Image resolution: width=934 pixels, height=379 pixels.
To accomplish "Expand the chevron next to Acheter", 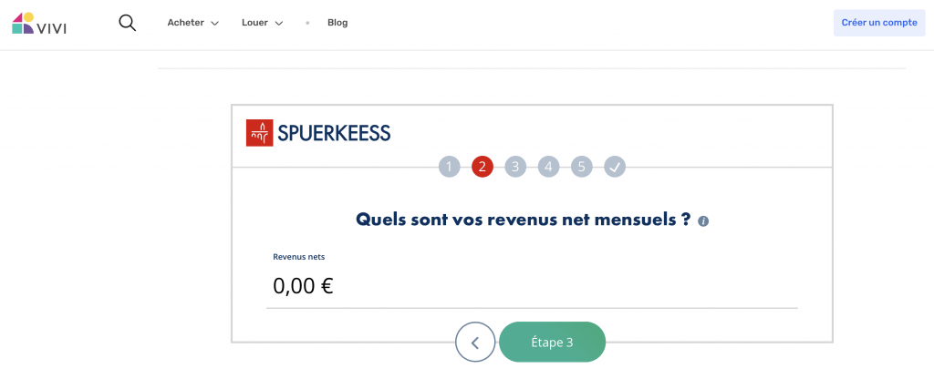I will [215, 24].
